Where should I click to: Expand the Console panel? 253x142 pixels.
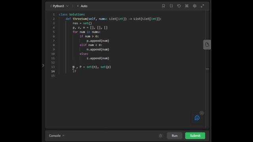57,136
